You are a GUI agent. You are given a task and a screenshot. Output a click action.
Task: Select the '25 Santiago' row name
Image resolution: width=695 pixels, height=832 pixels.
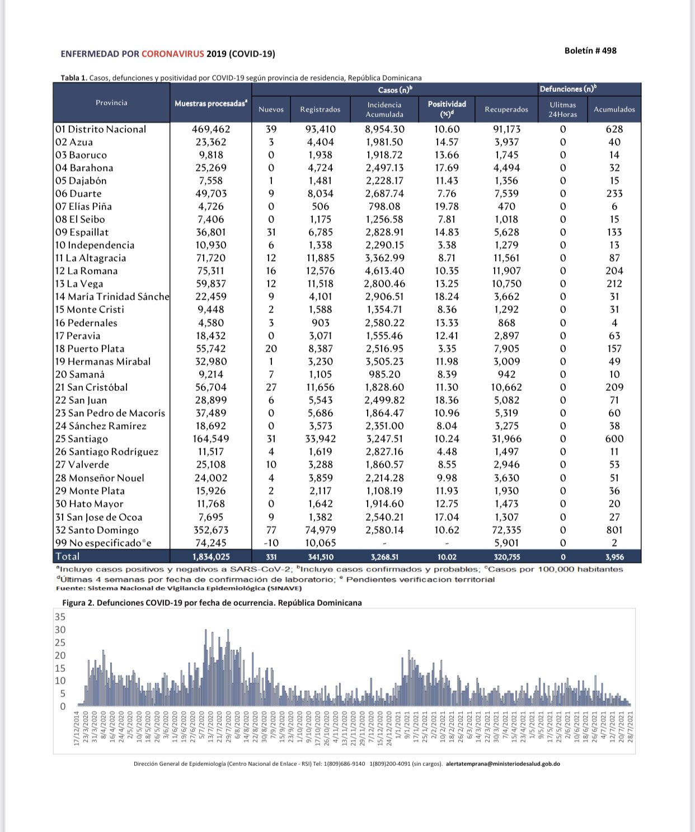[82, 438]
